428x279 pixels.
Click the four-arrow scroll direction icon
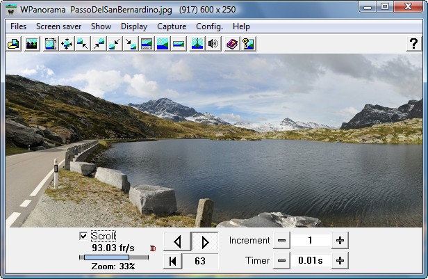pyautogui.click(x=67, y=44)
